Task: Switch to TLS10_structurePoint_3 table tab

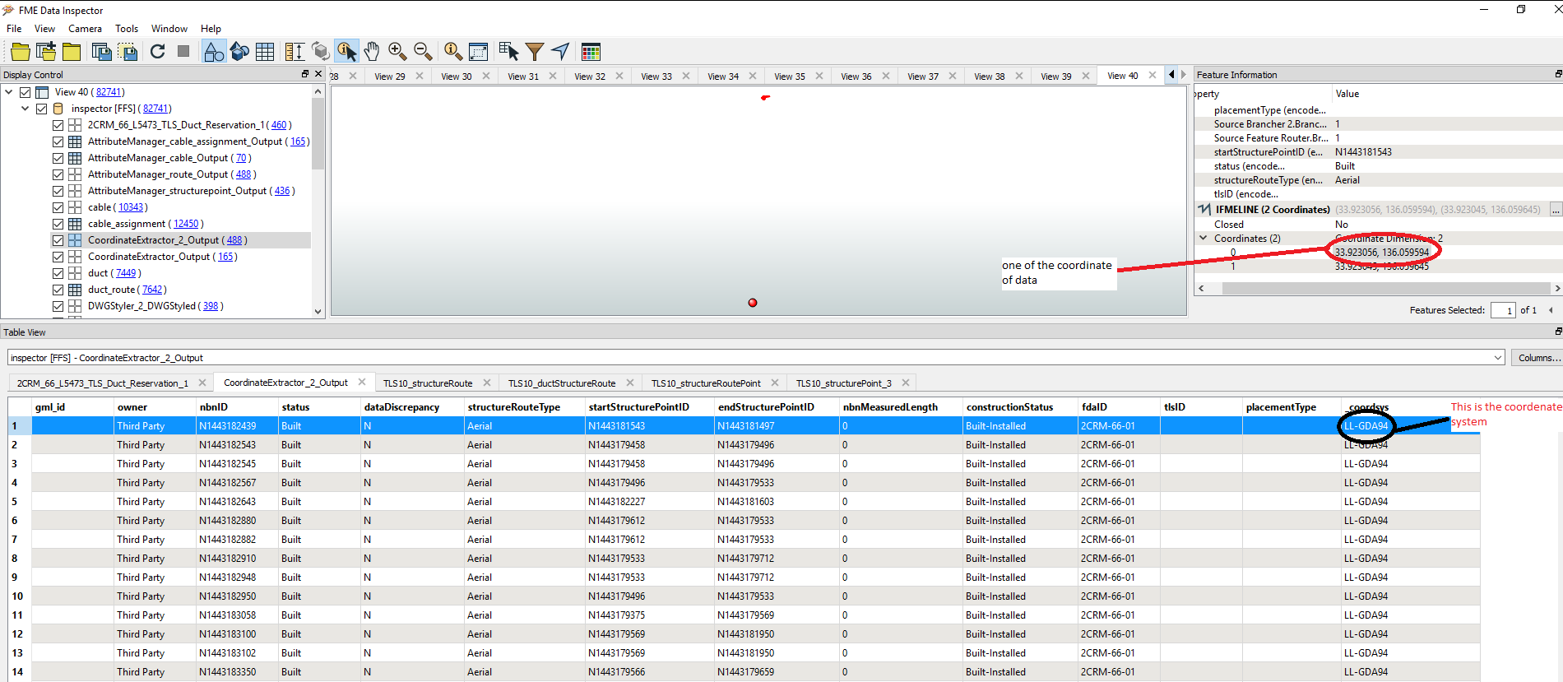Action: pos(843,383)
